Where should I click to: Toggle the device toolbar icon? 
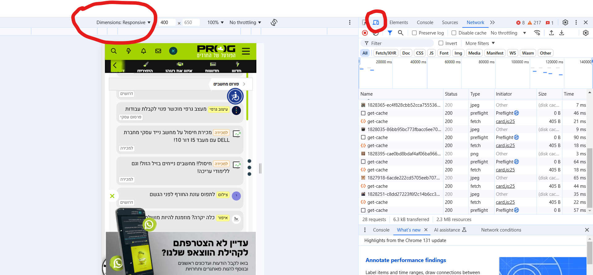pos(376,23)
